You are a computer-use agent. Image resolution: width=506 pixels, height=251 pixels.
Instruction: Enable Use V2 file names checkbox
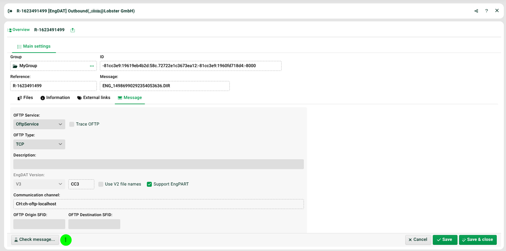coord(101,184)
